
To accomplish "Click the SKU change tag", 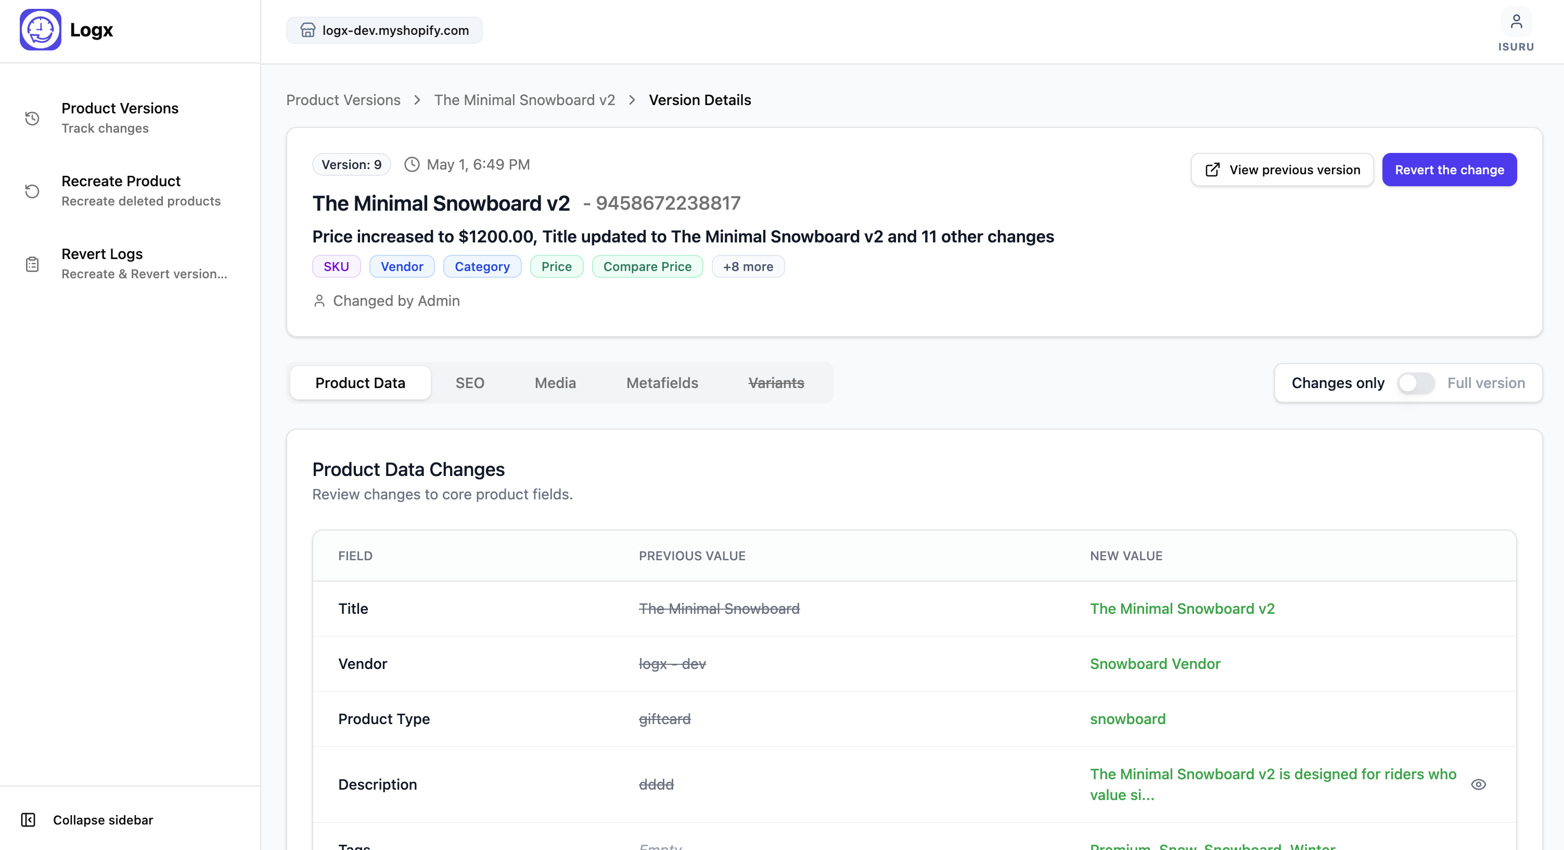I will pyautogui.click(x=336, y=266).
